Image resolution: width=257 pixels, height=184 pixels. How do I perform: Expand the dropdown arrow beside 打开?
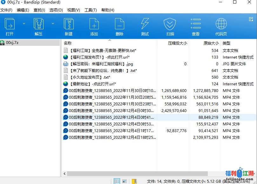pos(24,24)
